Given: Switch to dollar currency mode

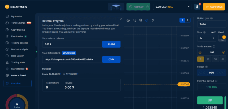Looking at the screenshot, I should pos(182,20).
